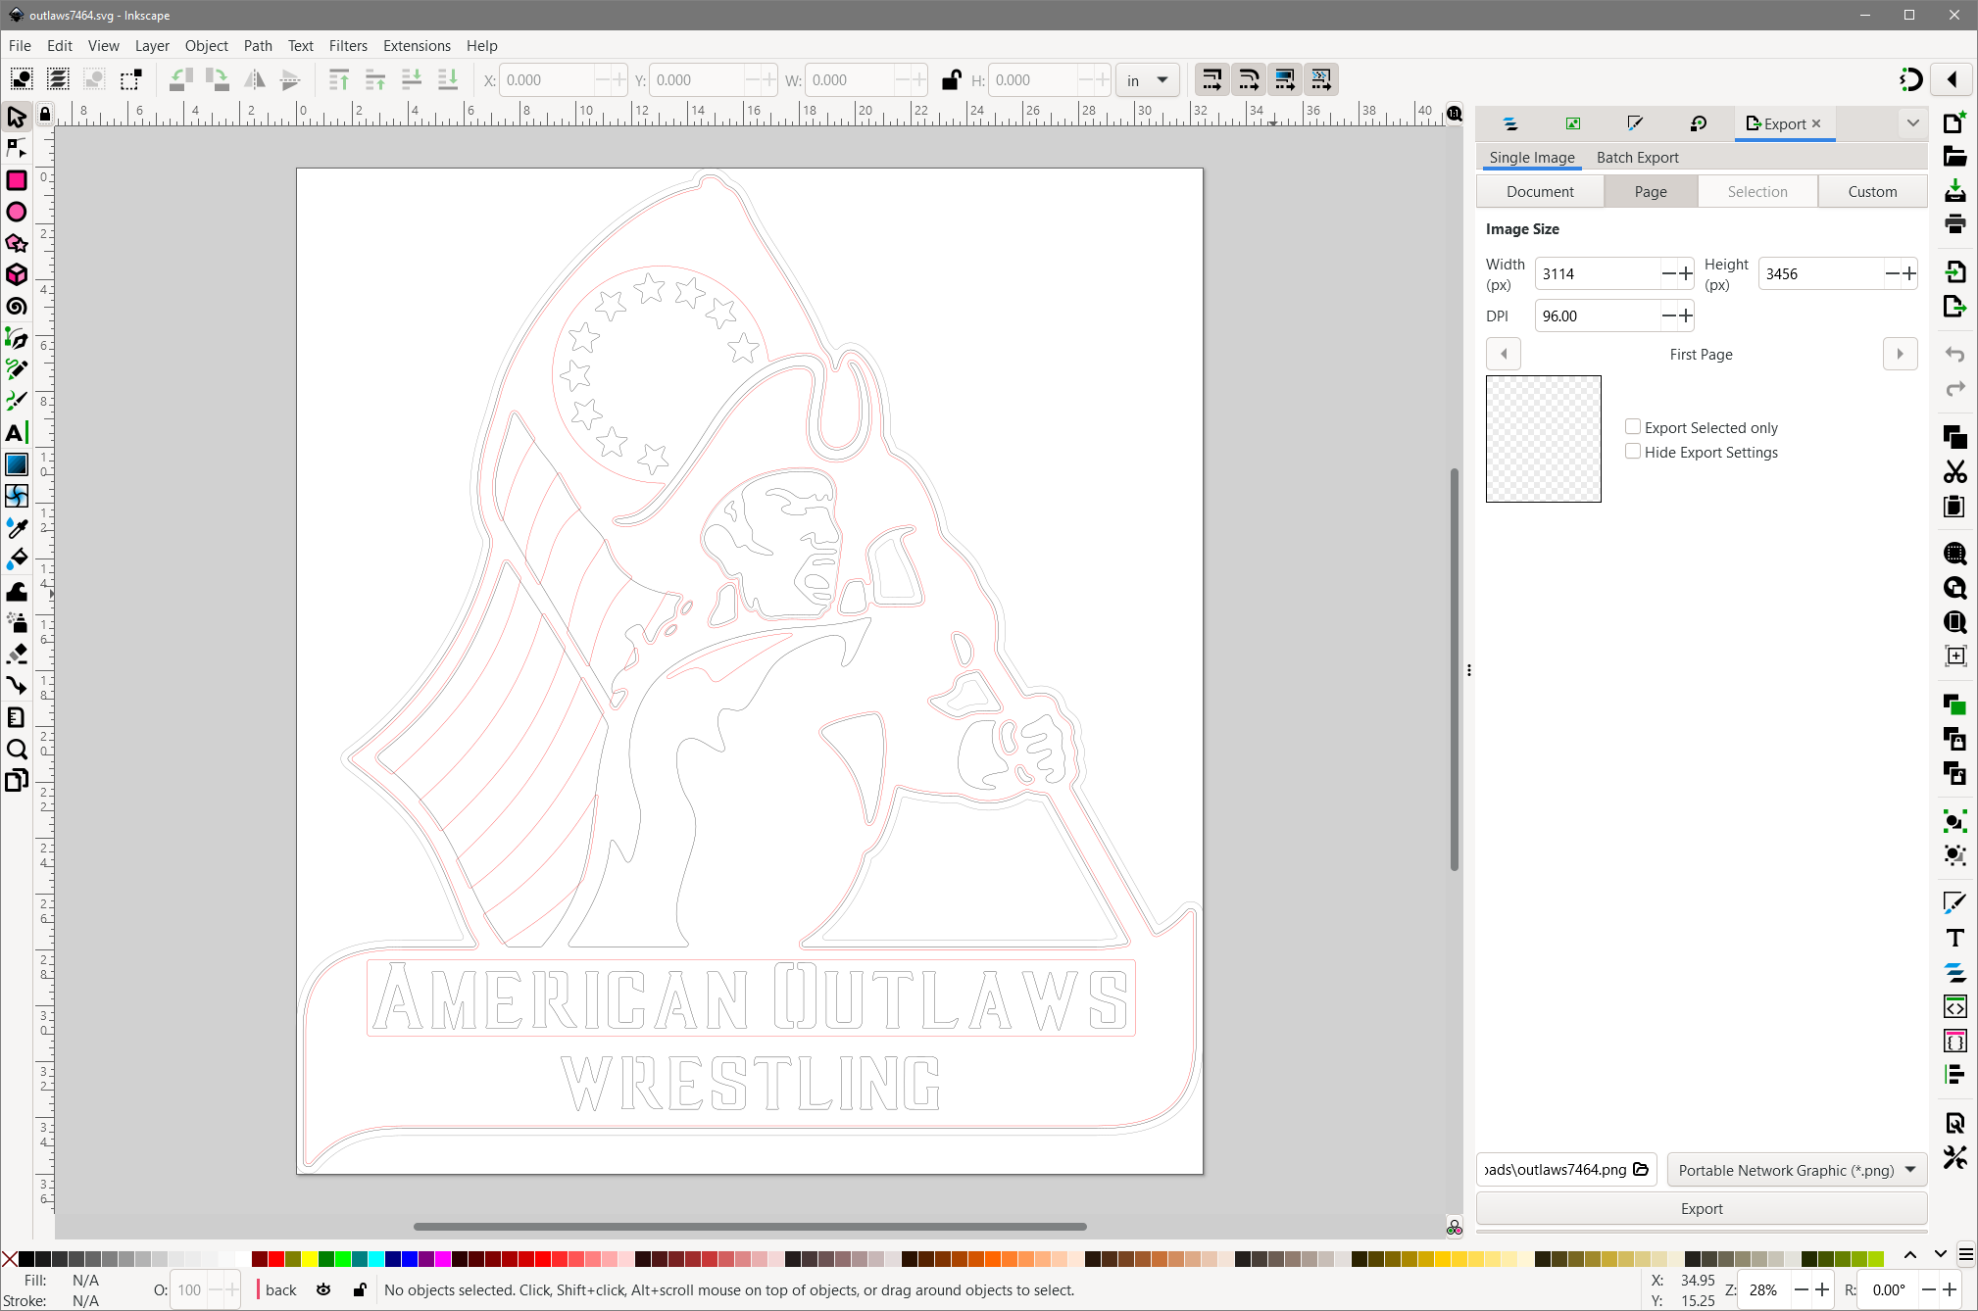Open the File menu
Viewport: 1978px width, 1311px height.
tap(20, 46)
